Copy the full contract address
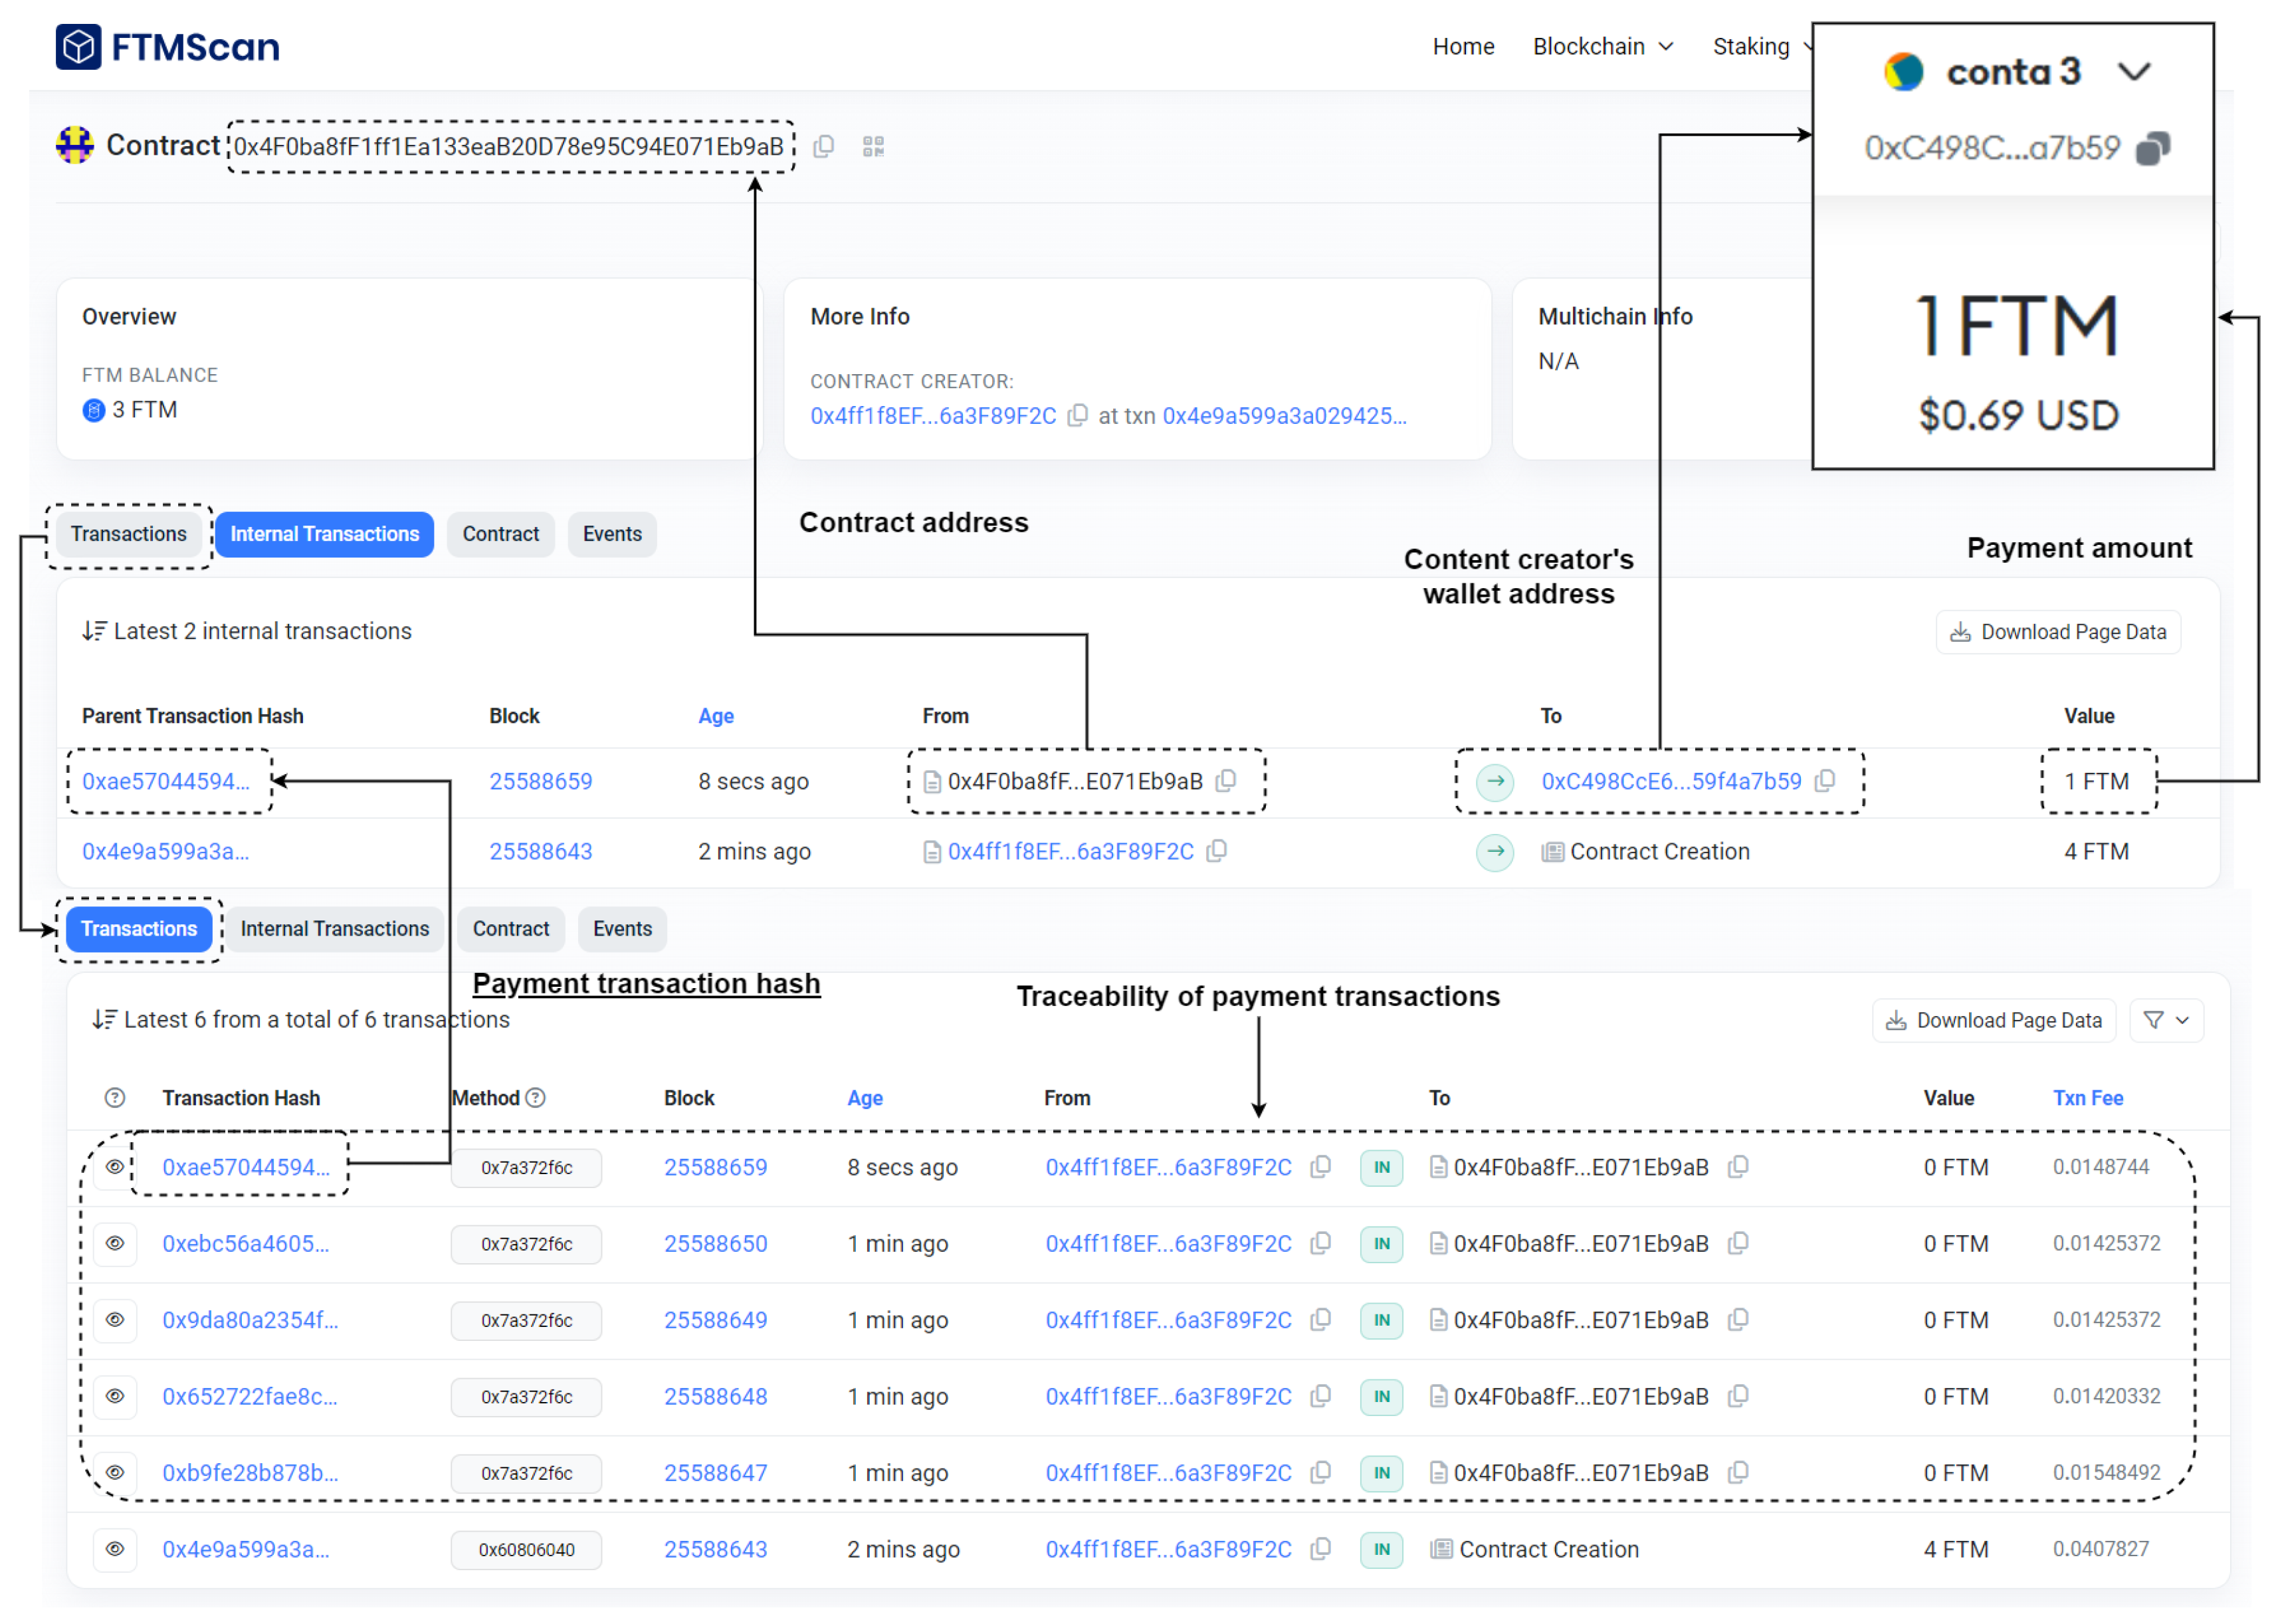2276x1624 pixels. [823, 147]
